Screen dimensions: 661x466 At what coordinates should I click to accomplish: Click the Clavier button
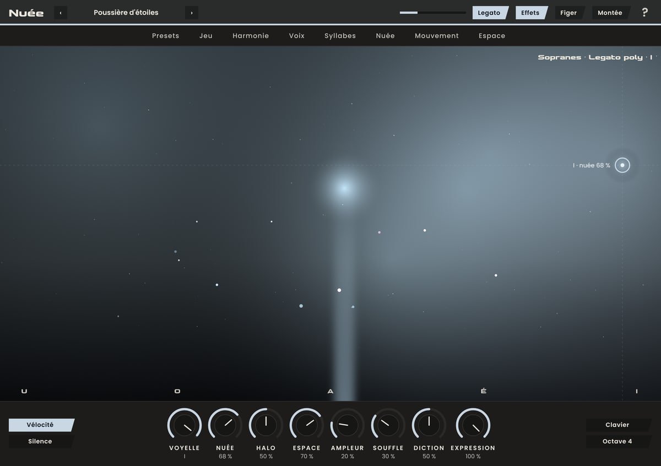pos(618,425)
